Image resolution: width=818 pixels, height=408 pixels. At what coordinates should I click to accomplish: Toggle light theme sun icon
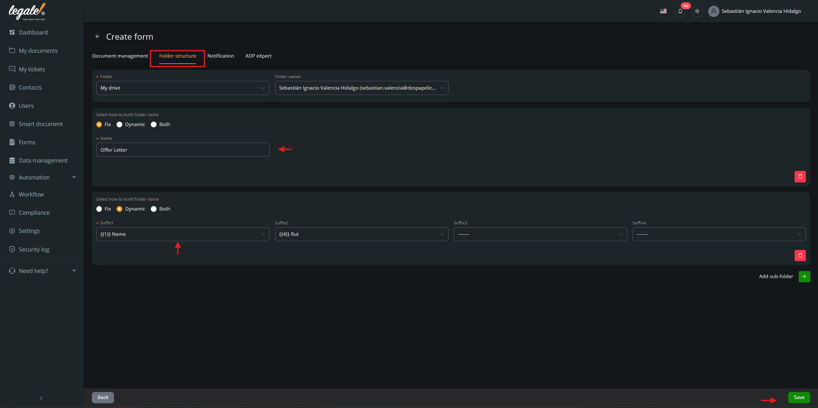point(697,11)
